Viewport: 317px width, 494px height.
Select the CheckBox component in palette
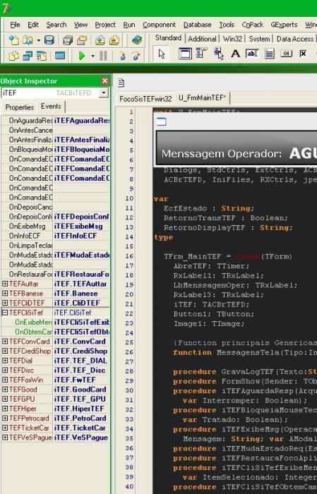(x=303, y=54)
